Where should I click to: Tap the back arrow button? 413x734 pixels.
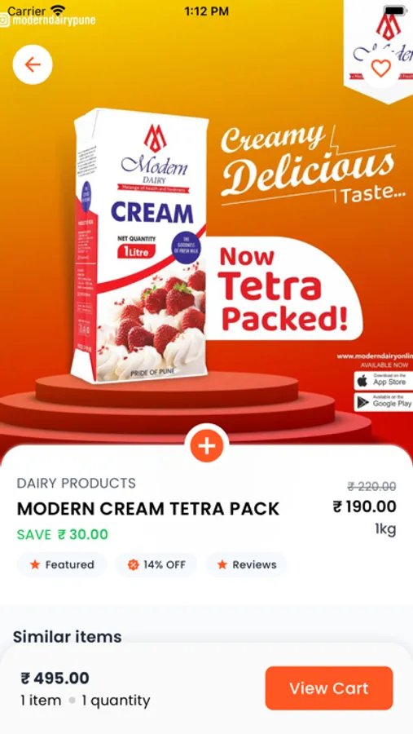tap(33, 64)
